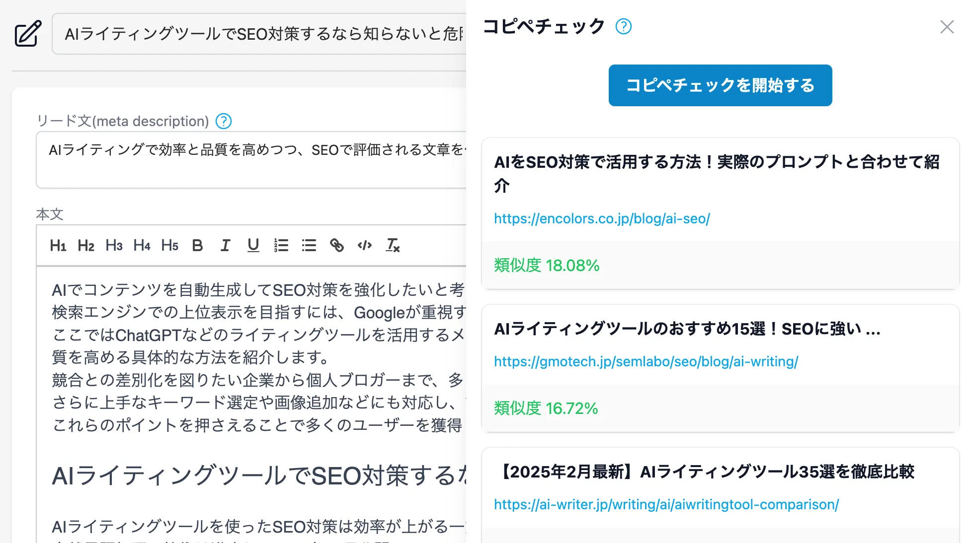The width and height of the screenshot is (971, 543).
Task: Insert a bulleted list
Action: tap(309, 245)
